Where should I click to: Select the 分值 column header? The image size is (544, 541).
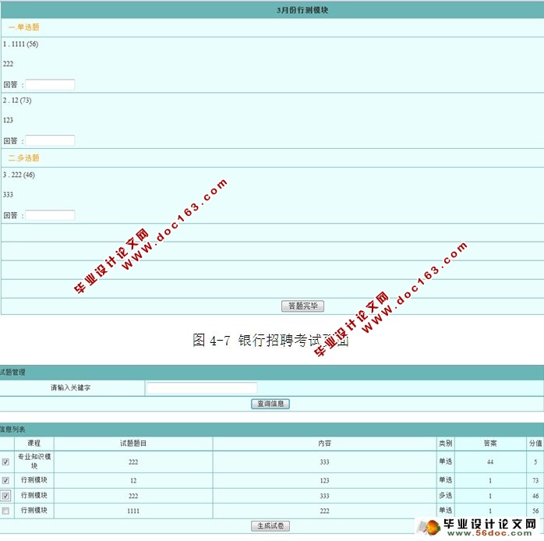click(x=535, y=443)
